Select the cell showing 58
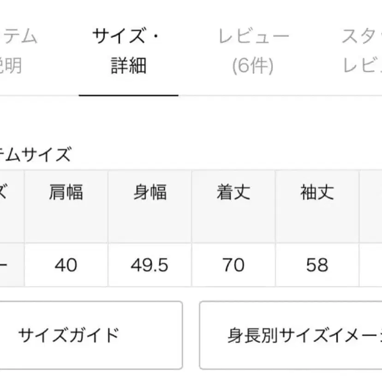This screenshot has height=382, width=382. (317, 266)
